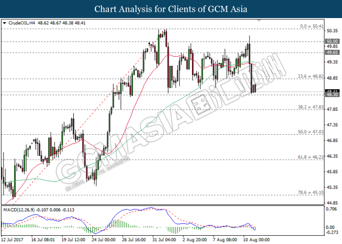342x244 pixels.
Task: Click the '26 Jul 16:00' time label
Action: pyautogui.click(x=134, y=240)
